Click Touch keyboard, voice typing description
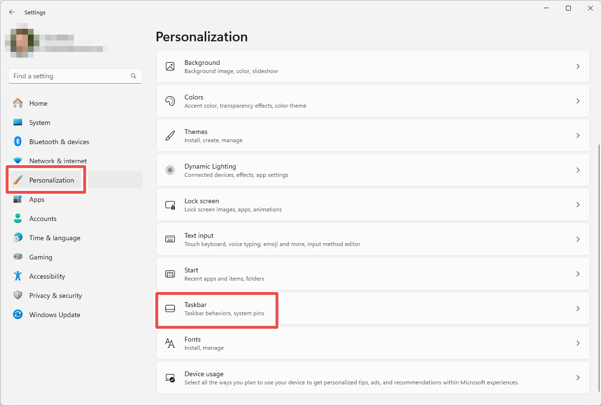This screenshot has width=602, height=406. point(272,244)
